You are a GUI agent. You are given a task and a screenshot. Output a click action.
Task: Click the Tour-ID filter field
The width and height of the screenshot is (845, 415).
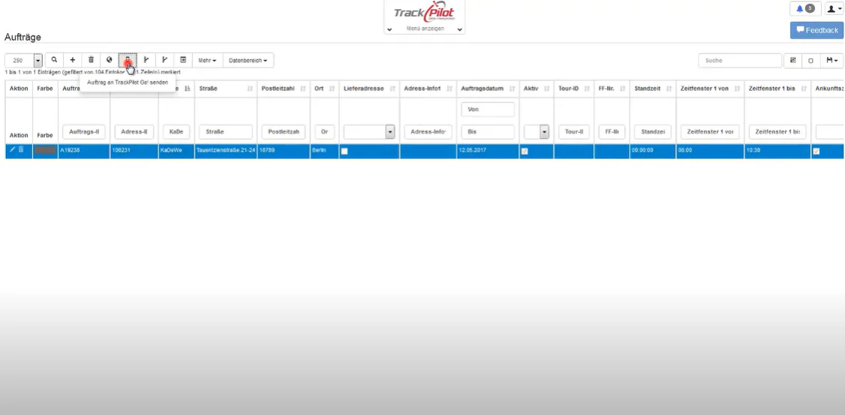pyautogui.click(x=574, y=131)
